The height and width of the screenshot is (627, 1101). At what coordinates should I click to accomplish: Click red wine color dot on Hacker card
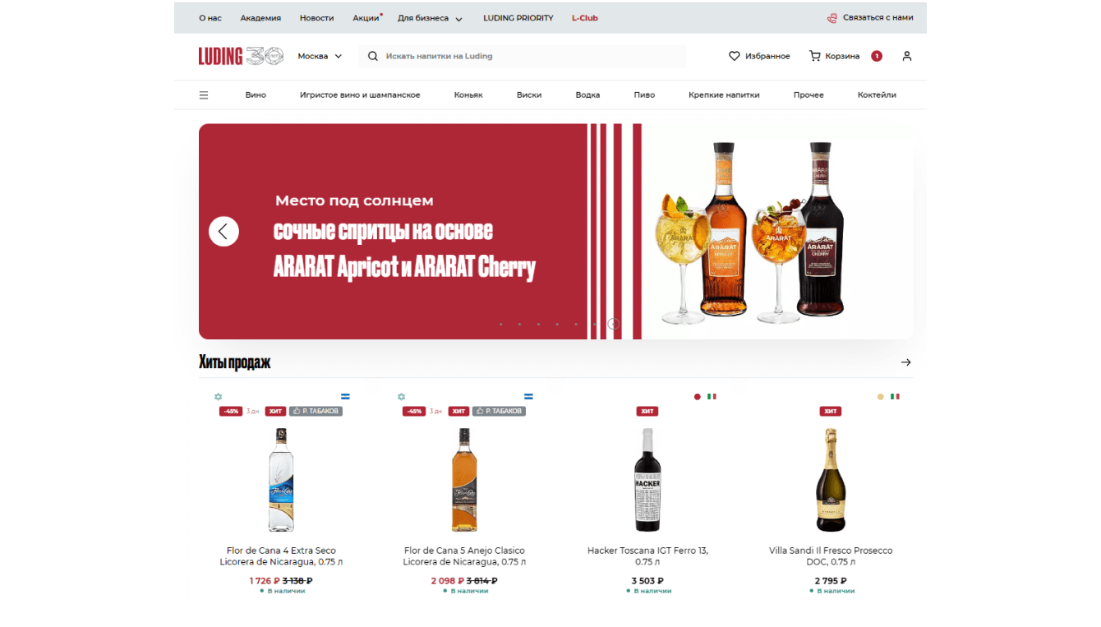[698, 396]
